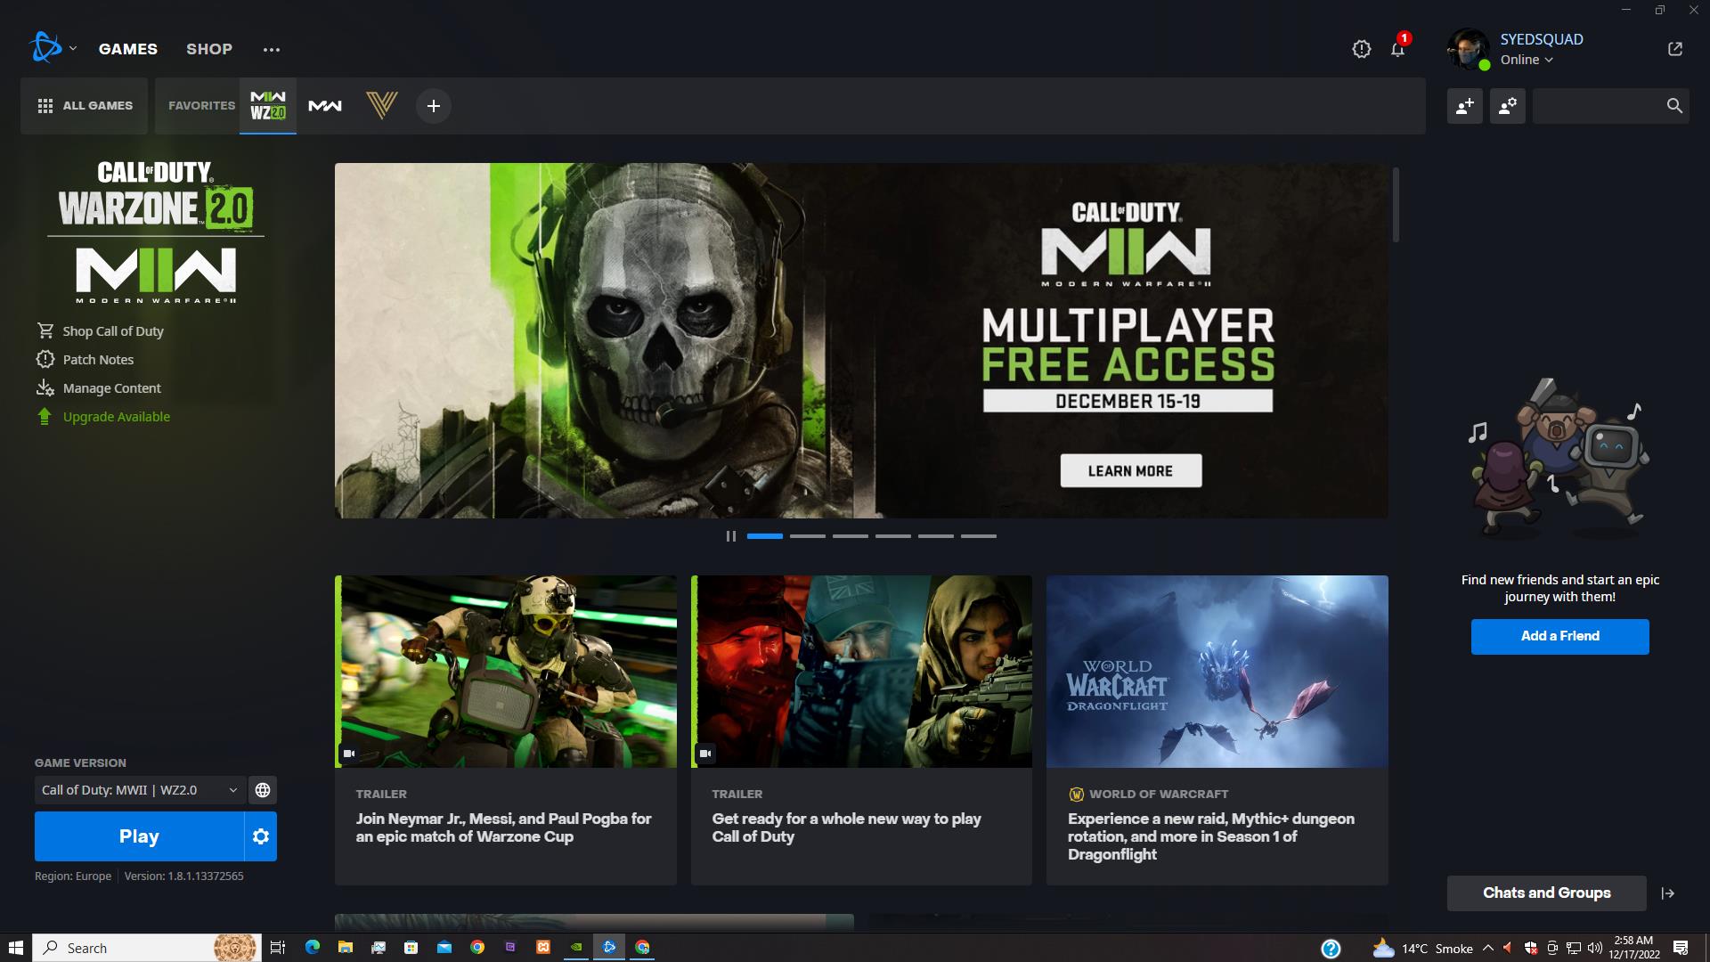Viewport: 1710px width, 962px height.
Task: Pop out the social panel window
Action: point(1674,49)
